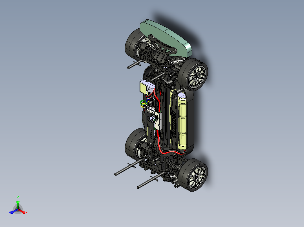Screen dimensions: 304x227
Task: Click the red X axis of the triad
Action: pos(22,211)
